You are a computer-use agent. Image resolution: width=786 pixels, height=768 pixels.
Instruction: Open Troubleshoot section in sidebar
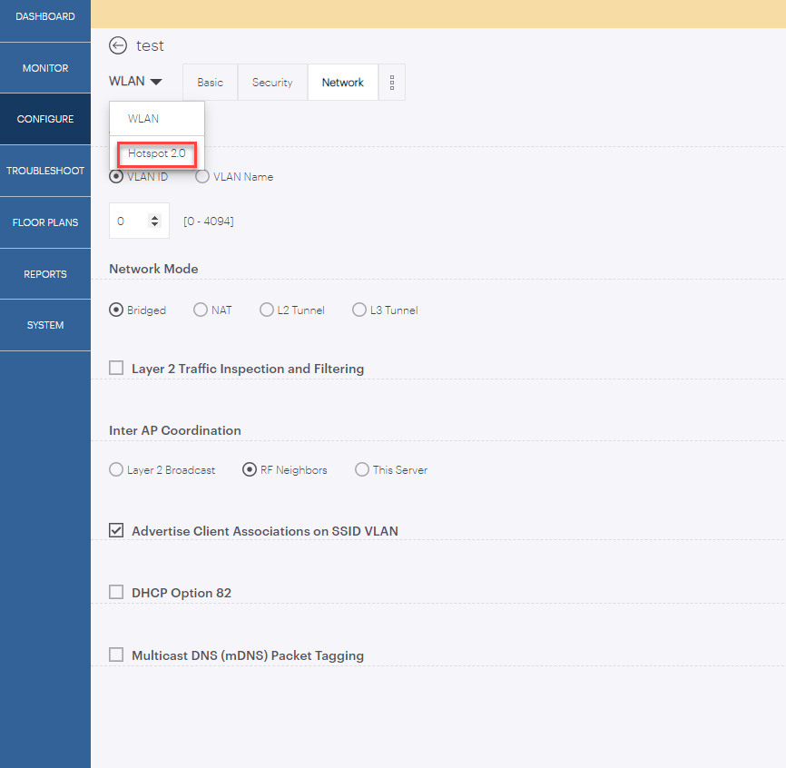coord(45,171)
